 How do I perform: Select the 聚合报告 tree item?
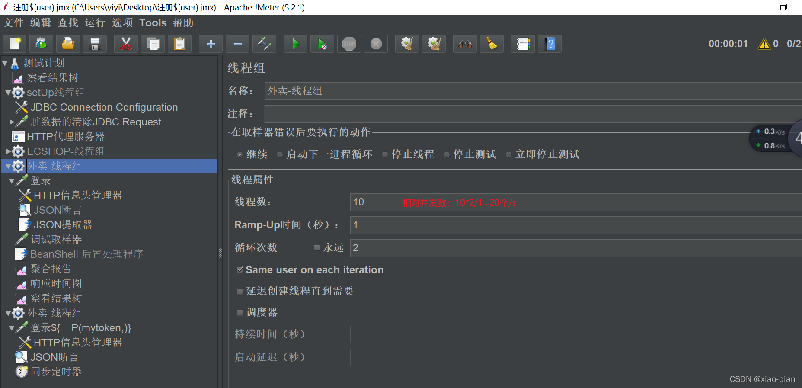(x=51, y=269)
